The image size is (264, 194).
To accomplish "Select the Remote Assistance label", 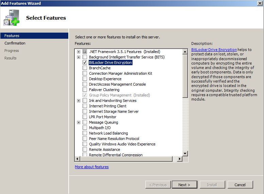I will (x=105, y=149).
